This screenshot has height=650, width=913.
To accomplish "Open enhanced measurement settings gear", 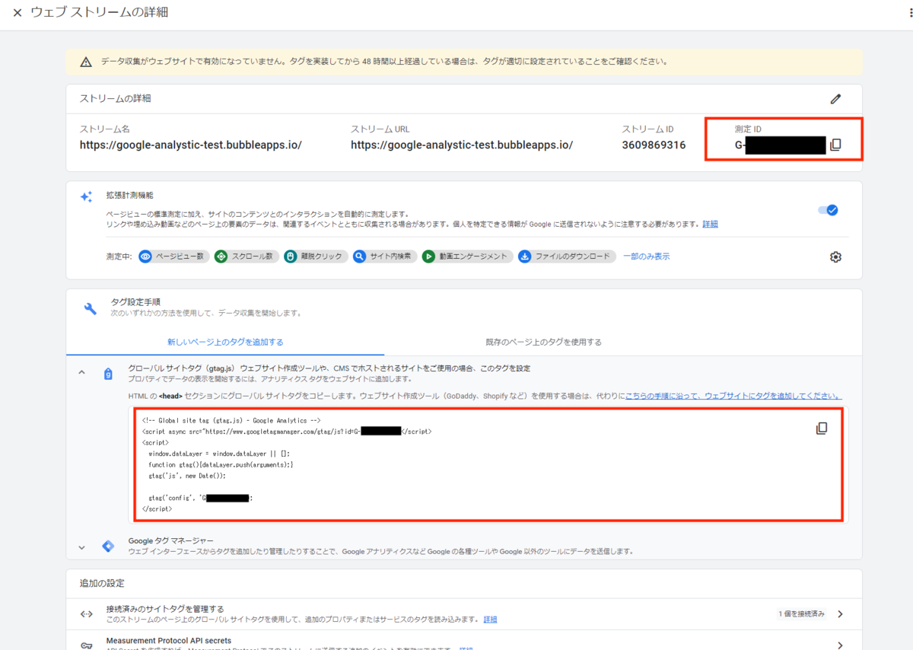I will click(835, 257).
